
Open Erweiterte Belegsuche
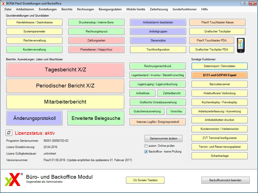click(x=96, y=118)
